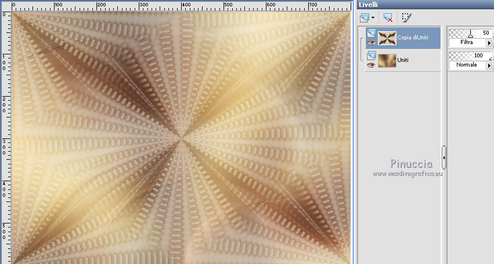Click the opacity slider at 50 for Copia diUniti
This screenshot has height=264, width=494.
tap(470, 34)
